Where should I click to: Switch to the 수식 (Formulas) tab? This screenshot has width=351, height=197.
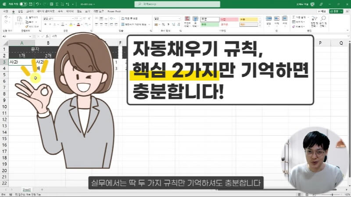[x=60, y=11]
